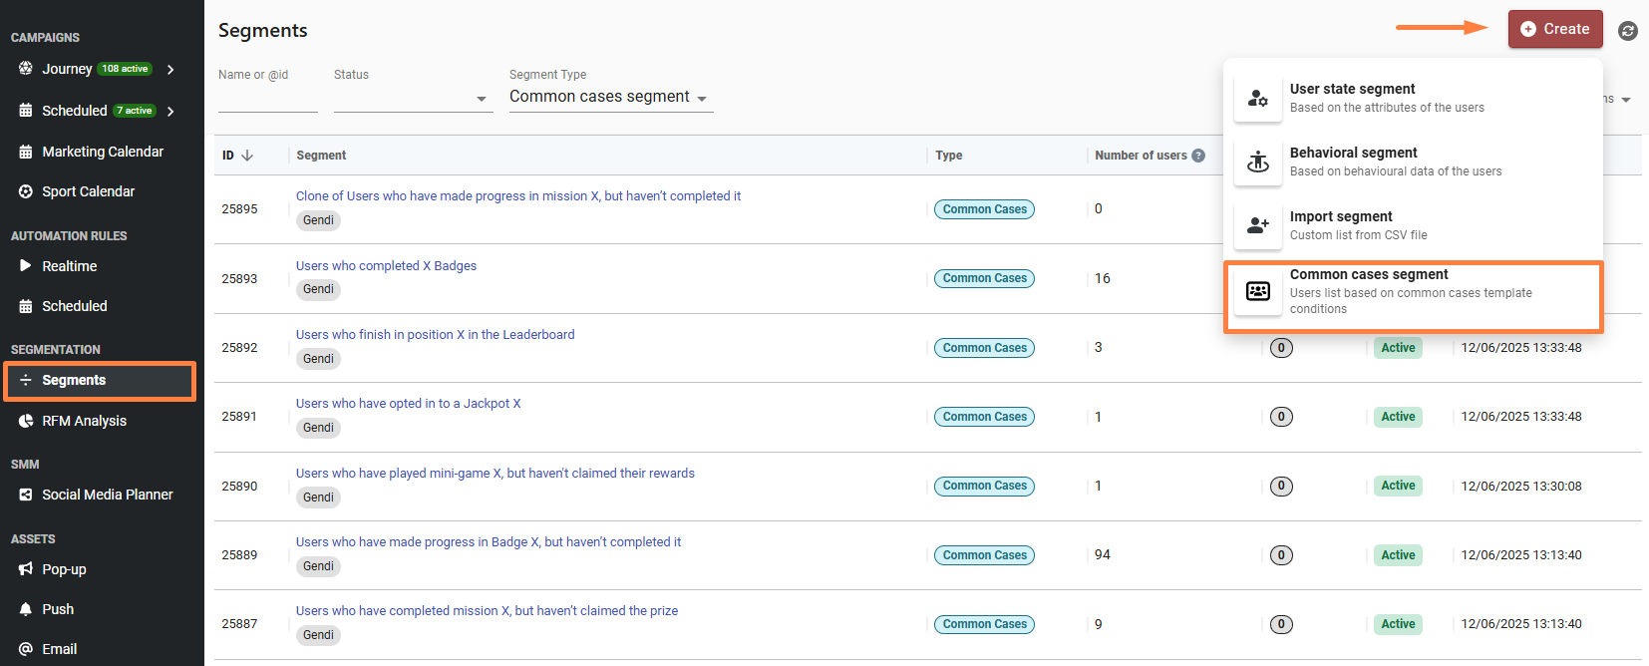Image resolution: width=1649 pixels, height=666 pixels.
Task: Select Segments in the sidebar menu
Action: [x=100, y=381]
